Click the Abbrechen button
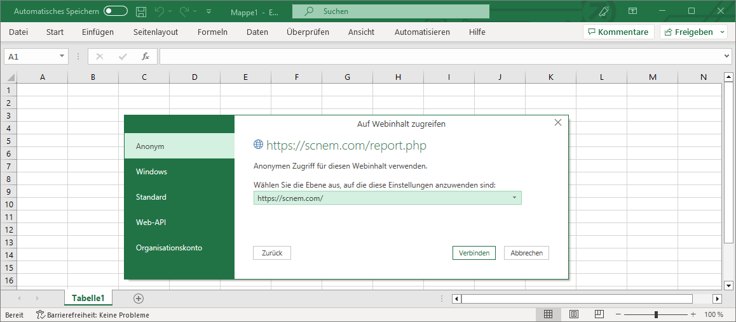 tap(527, 253)
